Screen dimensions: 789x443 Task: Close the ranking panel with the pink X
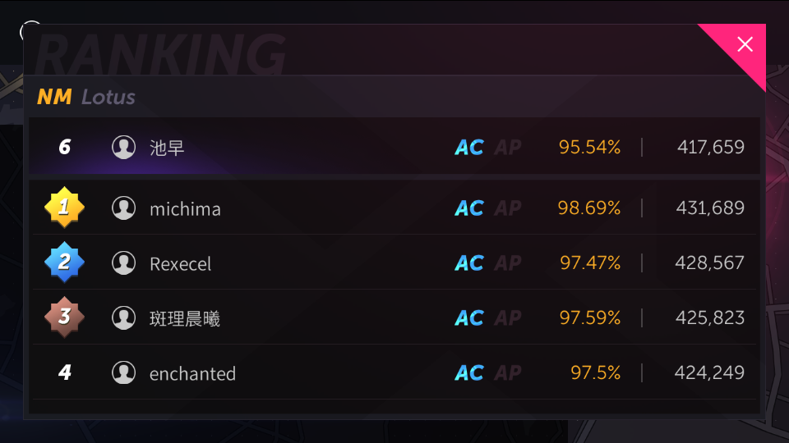[745, 44]
